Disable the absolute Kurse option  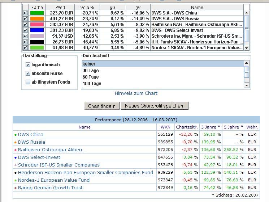[x=28, y=73]
